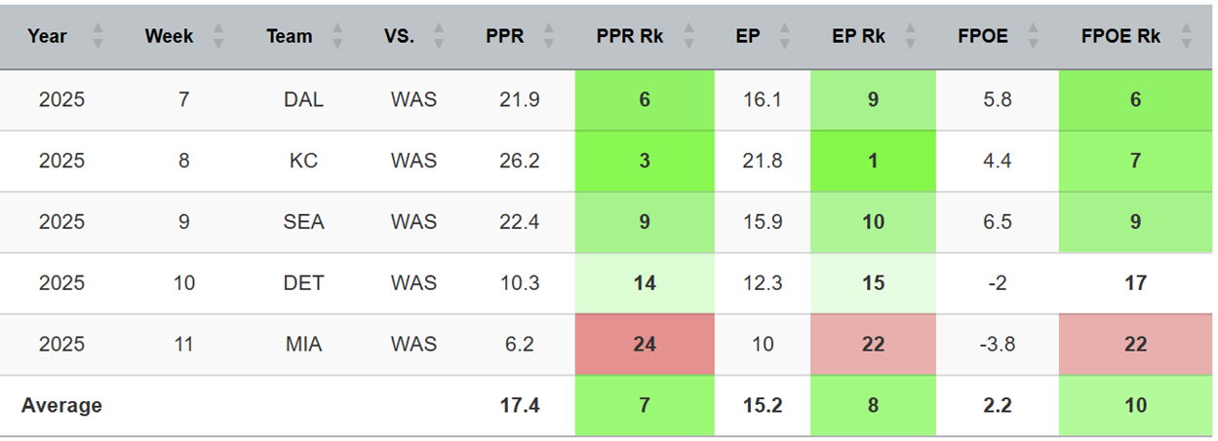
Task: Toggle sort arrows next to VS.
Action: pyautogui.click(x=439, y=37)
